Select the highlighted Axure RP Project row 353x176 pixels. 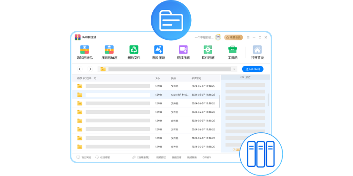tap(147, 95)
